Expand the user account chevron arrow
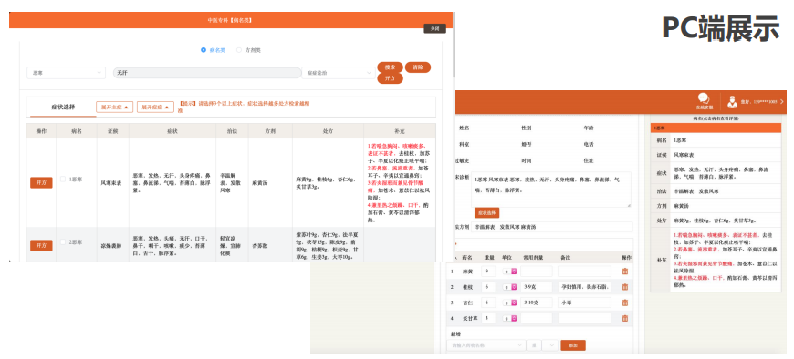 [782, 102]
